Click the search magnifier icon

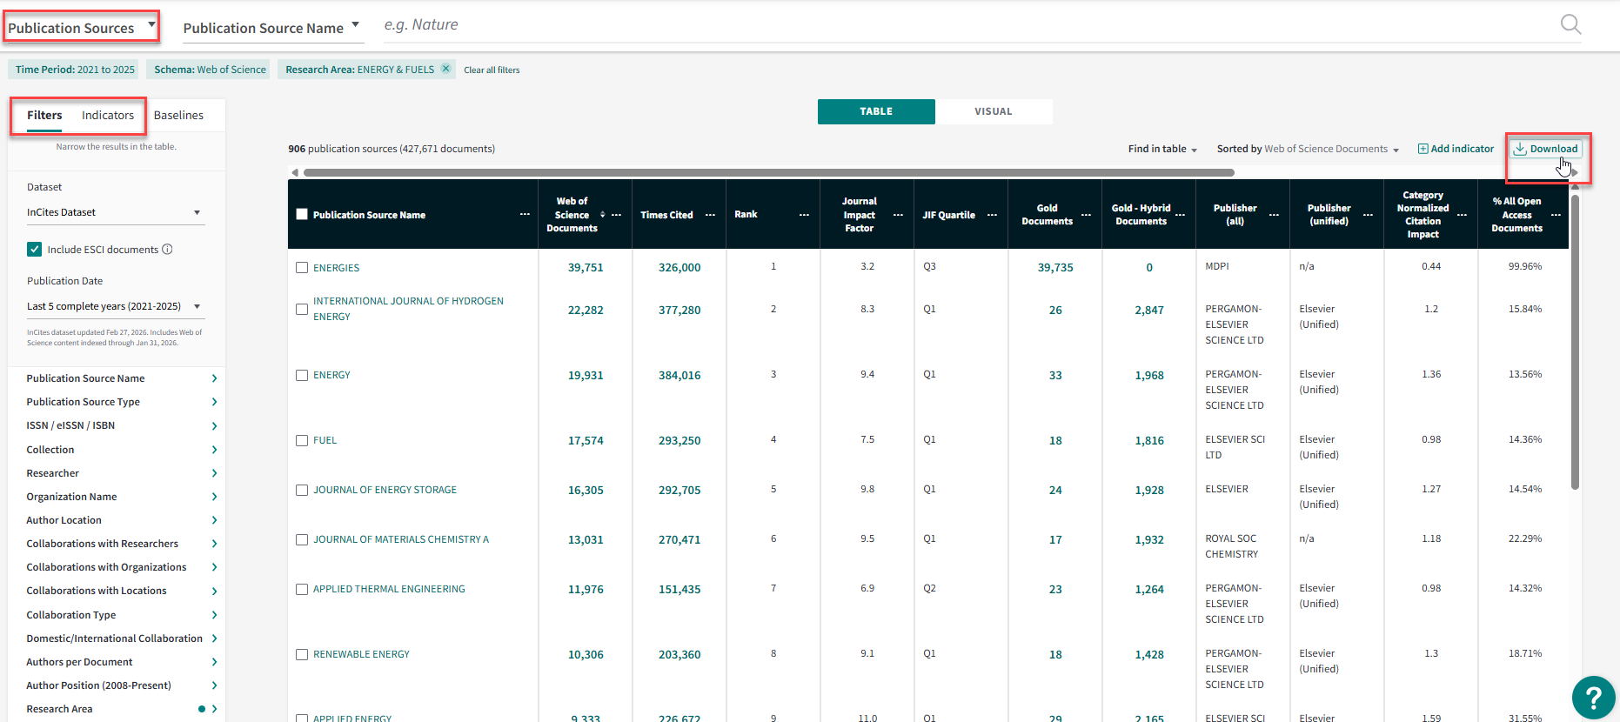(x=1570, y=24)
